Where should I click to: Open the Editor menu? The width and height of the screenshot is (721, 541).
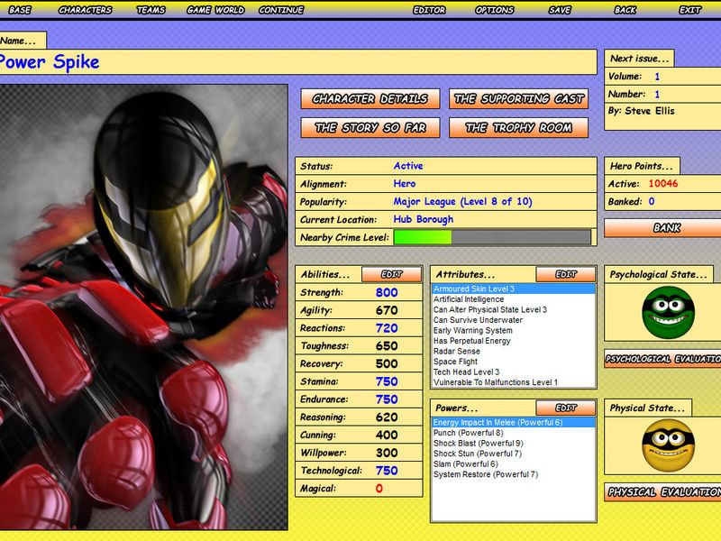point(429,10)
